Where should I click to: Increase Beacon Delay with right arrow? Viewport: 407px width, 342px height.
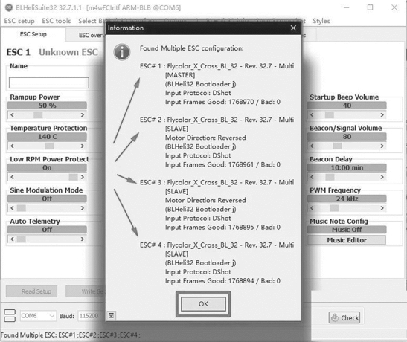[382, 177]
